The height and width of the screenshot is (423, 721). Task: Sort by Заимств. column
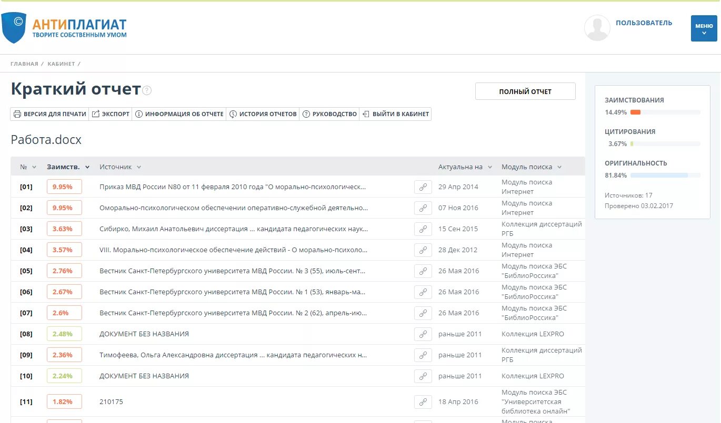(x=68, y=167)
